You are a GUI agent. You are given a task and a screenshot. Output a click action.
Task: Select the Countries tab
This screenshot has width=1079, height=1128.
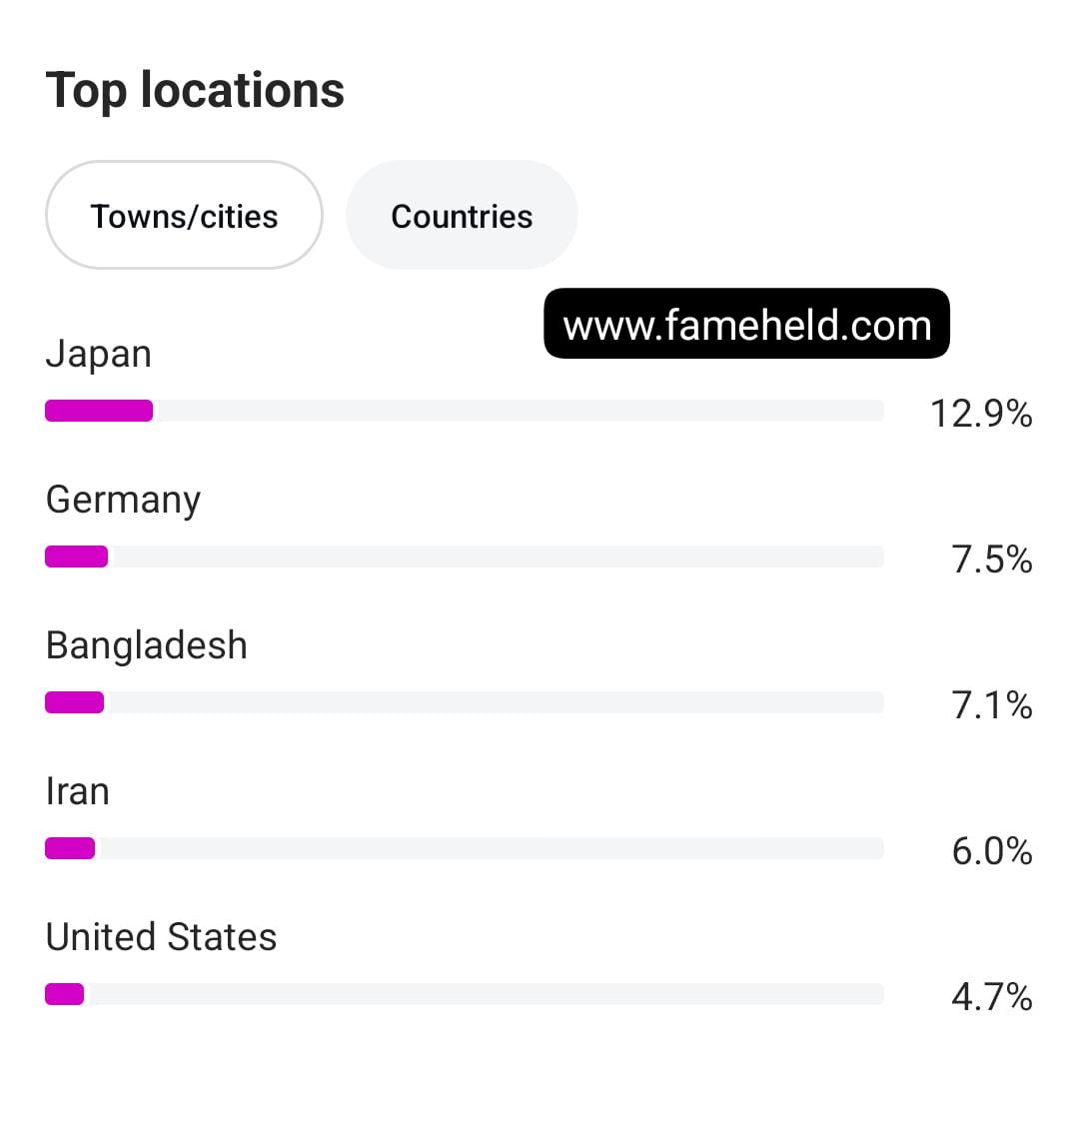(462, 216)
